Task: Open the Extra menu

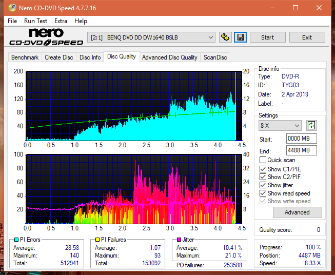Action: 61,21
